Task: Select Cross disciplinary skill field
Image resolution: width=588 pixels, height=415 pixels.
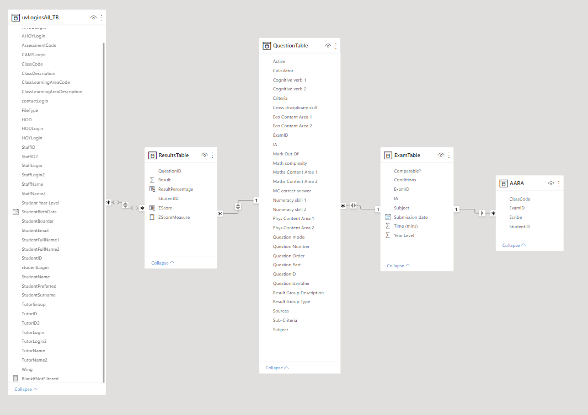Action: (295, 107)
